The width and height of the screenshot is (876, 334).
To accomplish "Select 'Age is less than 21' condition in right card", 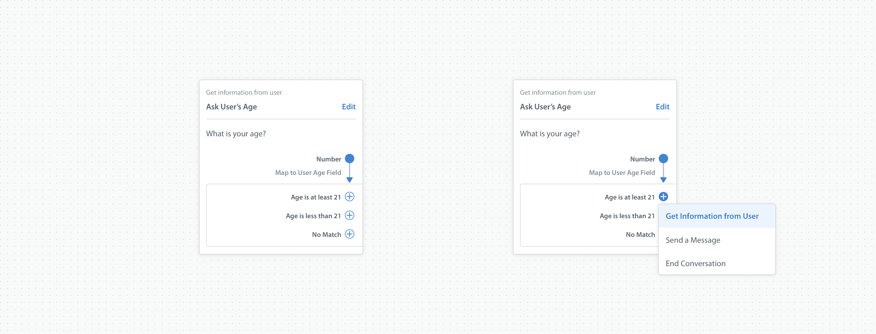I will click(627, 216).
